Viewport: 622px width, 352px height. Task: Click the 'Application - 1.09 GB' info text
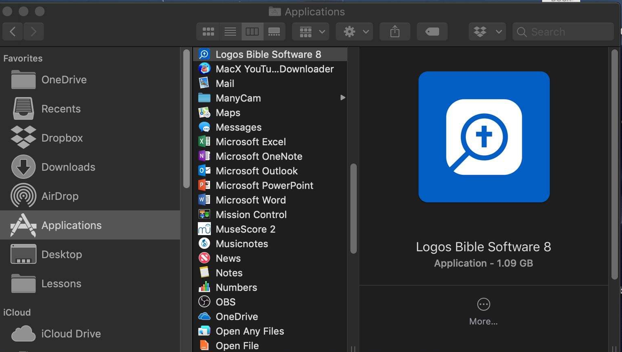(x=484, y=263)
